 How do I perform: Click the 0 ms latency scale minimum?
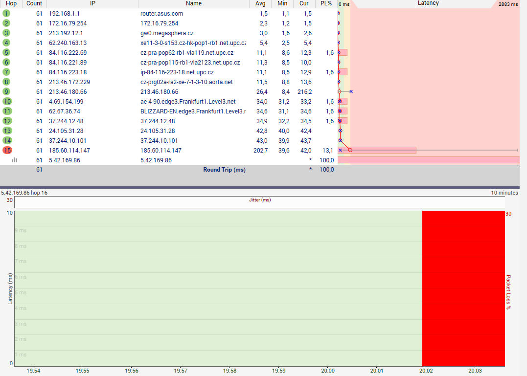[x=344, y=4]
